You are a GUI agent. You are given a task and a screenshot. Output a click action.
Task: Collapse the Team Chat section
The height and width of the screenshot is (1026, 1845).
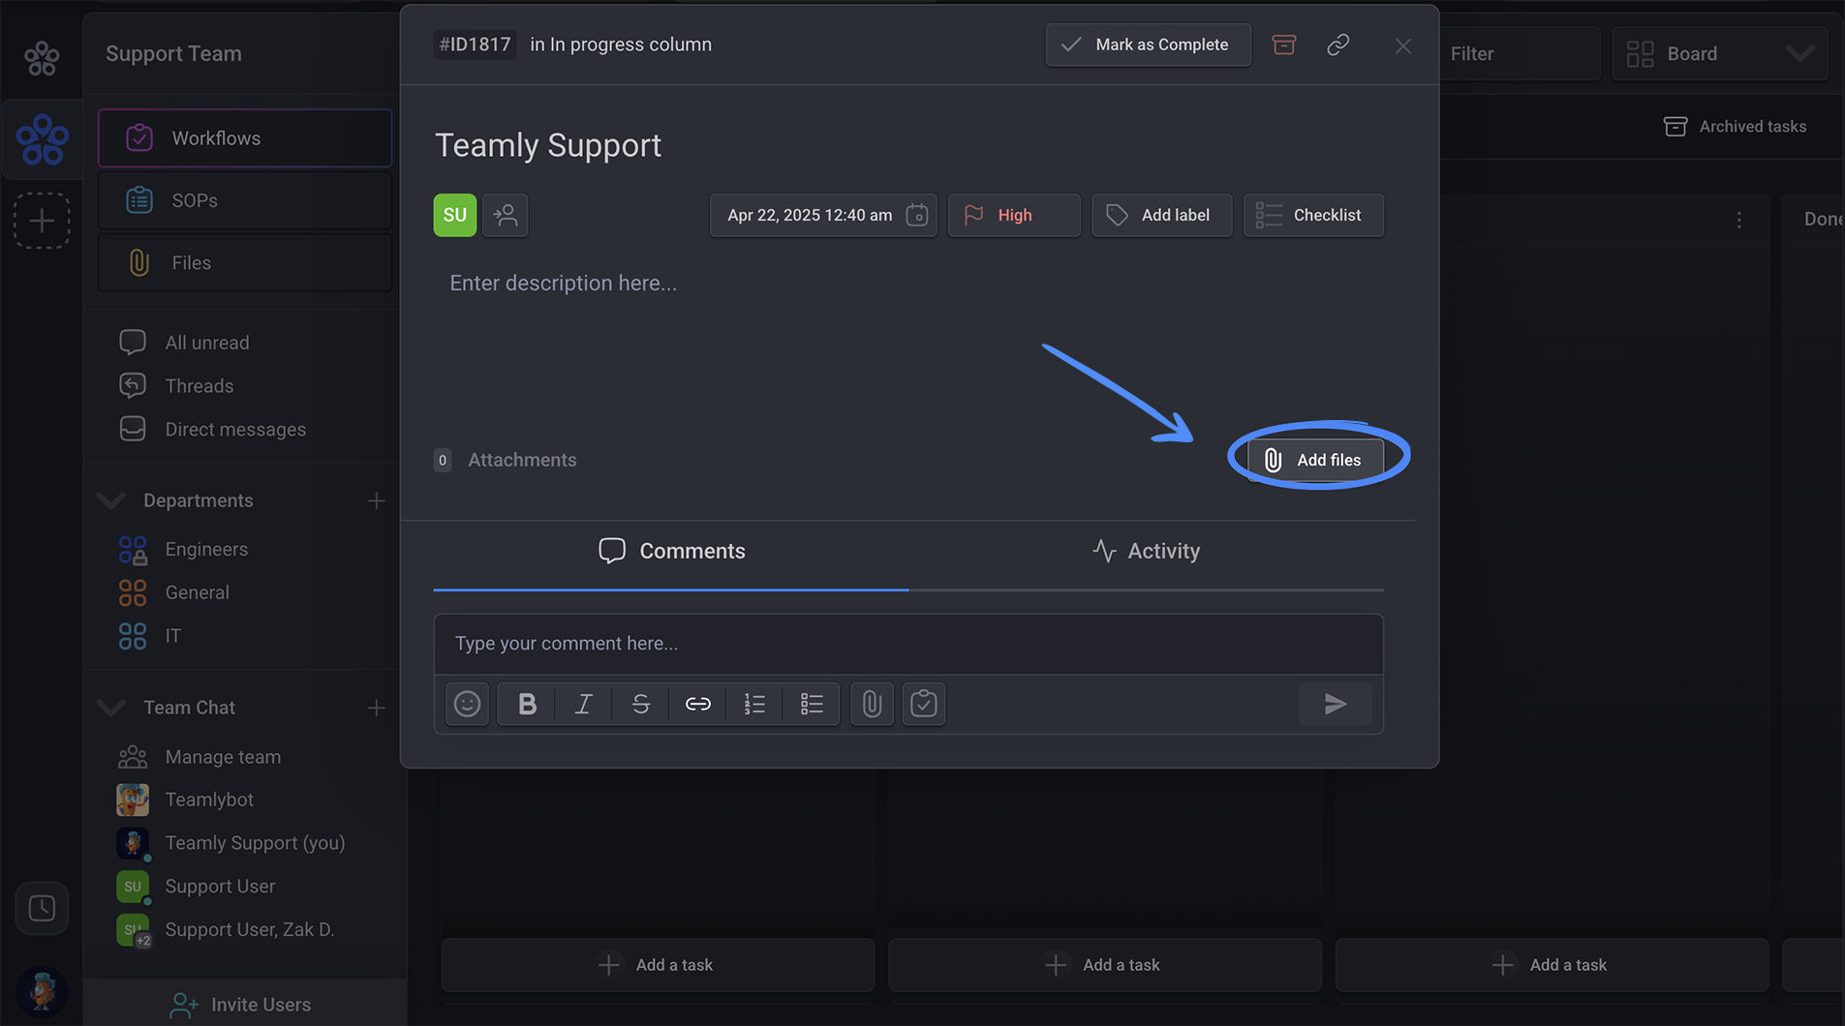coord(111,708)
